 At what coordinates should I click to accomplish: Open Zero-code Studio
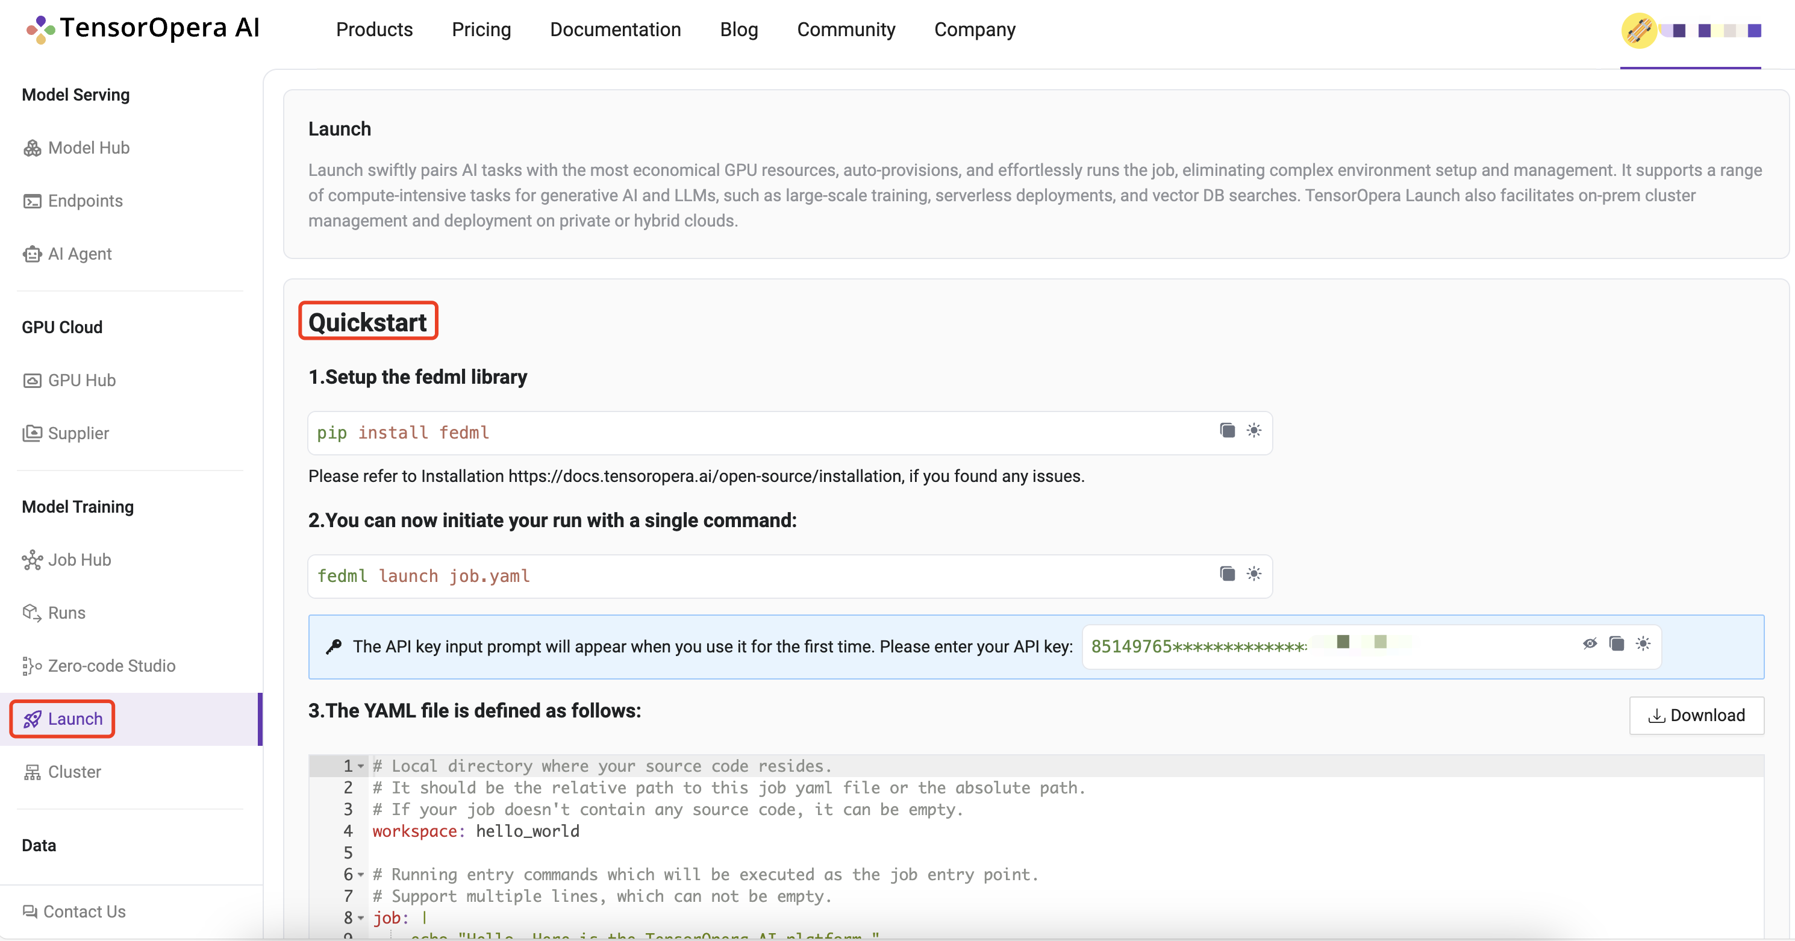point(111,666)
